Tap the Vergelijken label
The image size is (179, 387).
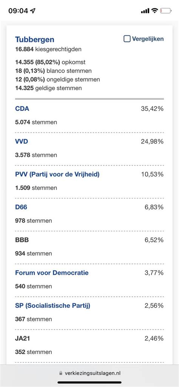point(148,39)
